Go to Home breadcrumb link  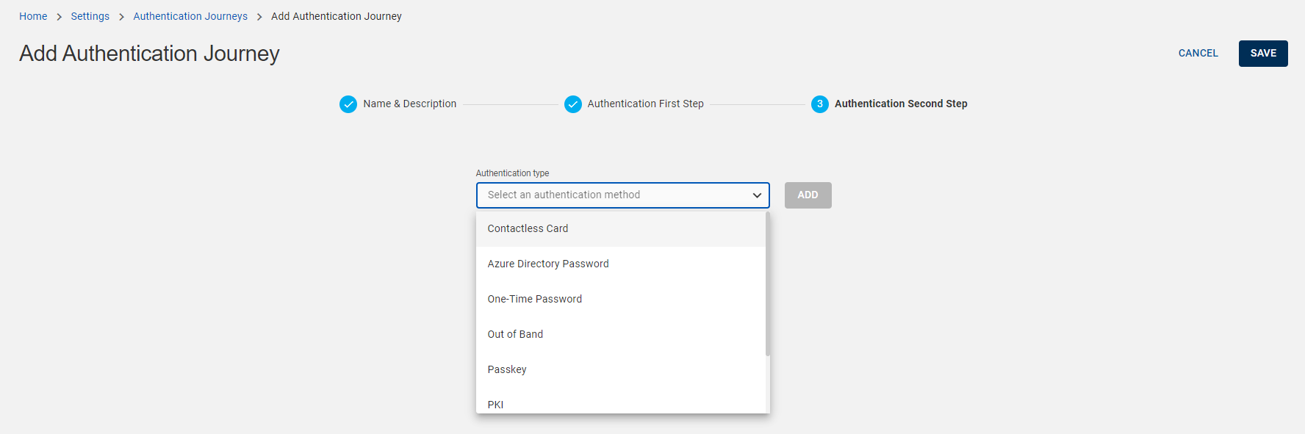33,16
